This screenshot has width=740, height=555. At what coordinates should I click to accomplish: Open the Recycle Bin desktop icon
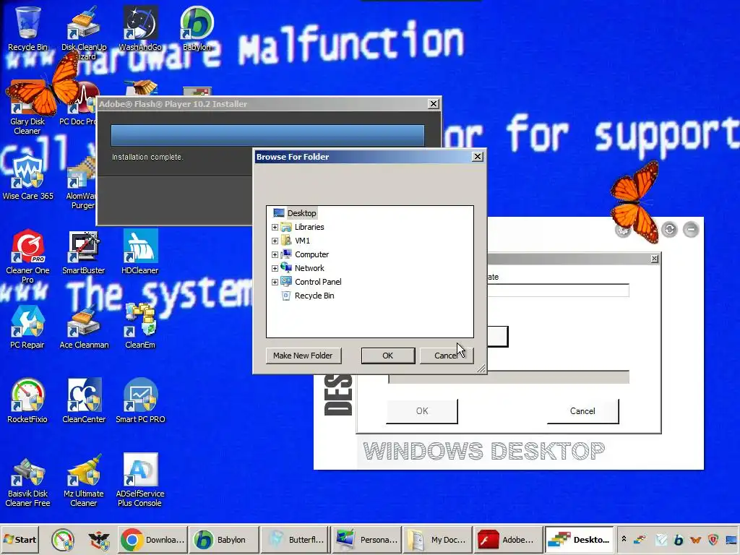pyautogui.click(x=27, y=28)
